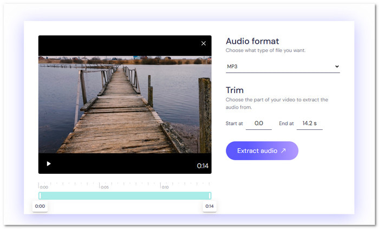Click the 0:10 timeline ruler mark
Viewport: 379px width, 229px height.
click(x=165, y=187)
